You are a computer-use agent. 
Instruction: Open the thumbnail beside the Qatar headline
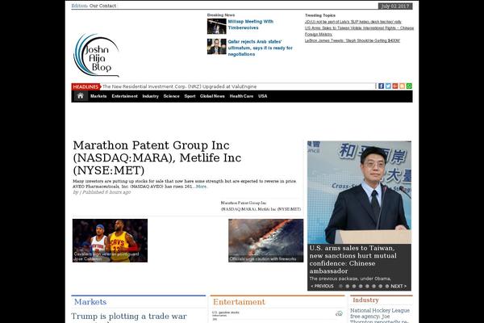coord(217,46)
